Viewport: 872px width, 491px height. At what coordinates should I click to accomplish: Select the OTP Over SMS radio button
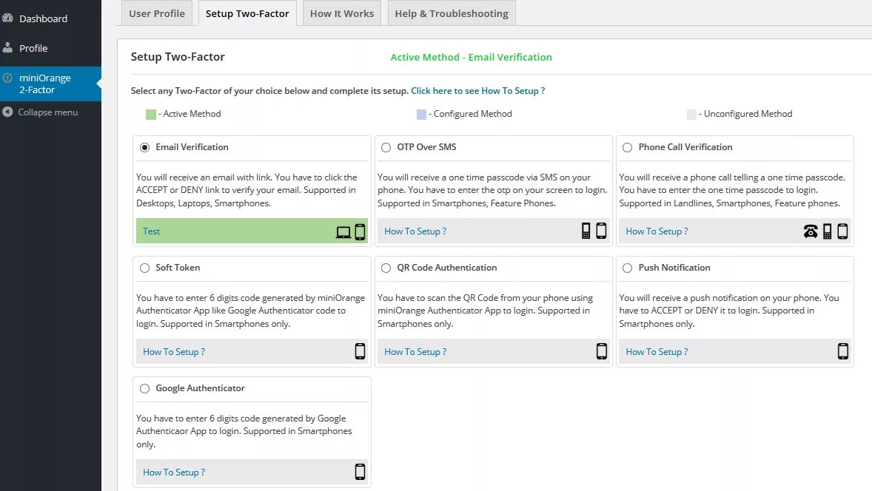click(x=386, y=147)
